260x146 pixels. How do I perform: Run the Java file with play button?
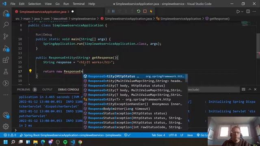(238, 11)
